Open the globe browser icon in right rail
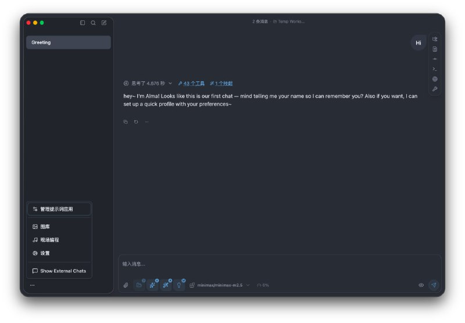The image size is (465, 323). click(435, 79)
